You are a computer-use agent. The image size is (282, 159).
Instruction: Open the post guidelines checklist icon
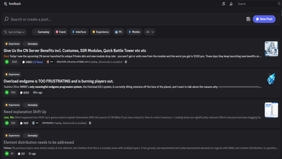[x=248, y=19]
